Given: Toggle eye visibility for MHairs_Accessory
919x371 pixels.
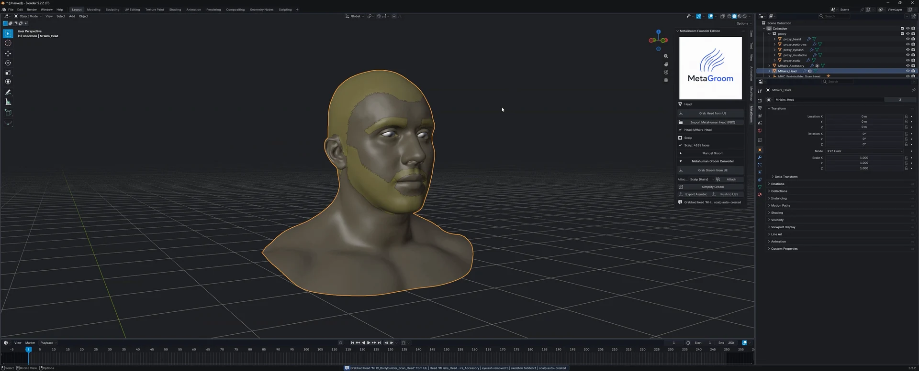Looking at the screenshot, I should pyautogui.click(x=908, y=66).
